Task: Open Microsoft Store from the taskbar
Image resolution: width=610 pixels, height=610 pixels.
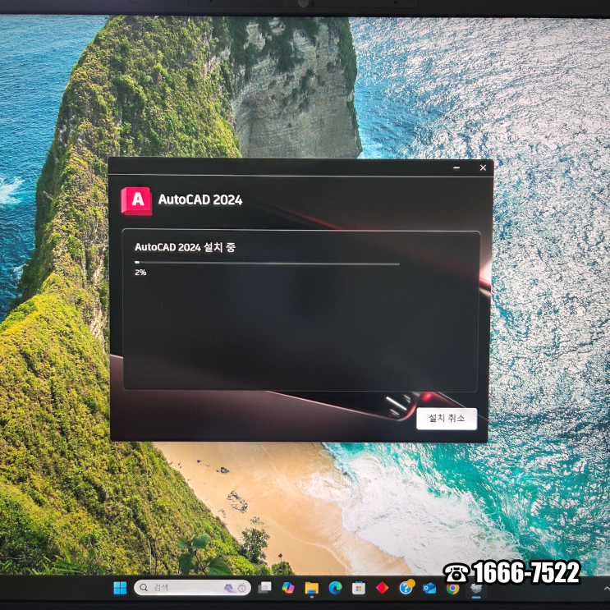Action: [x=358, y=588]
